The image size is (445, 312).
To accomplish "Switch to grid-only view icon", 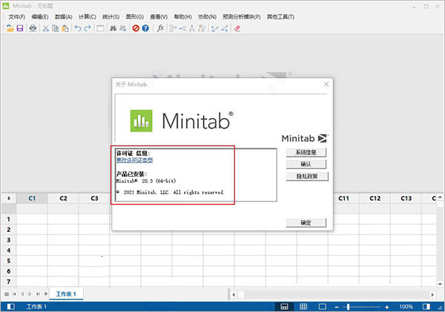I will click(x=303, y=307).
